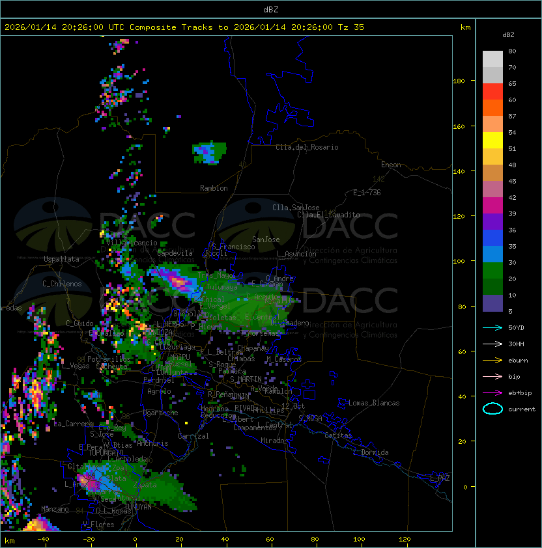
Task: Select the green 20-30 dBZ color swatch
Action: 492,271
